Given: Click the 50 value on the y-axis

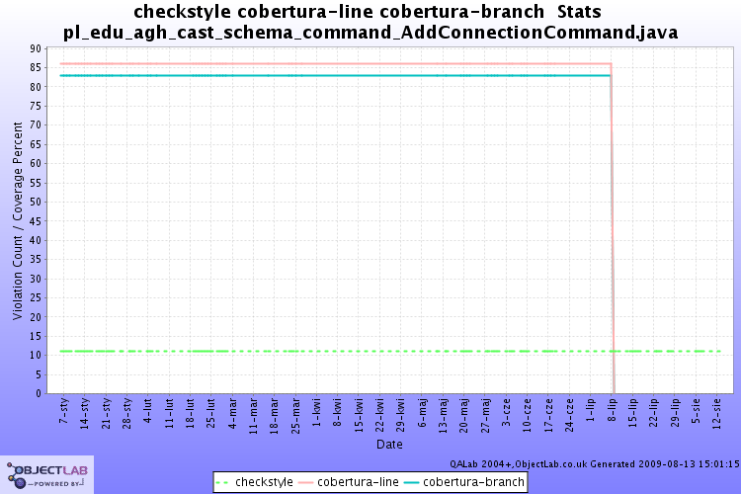Looking at the screenshot, I should coord(36,202).
